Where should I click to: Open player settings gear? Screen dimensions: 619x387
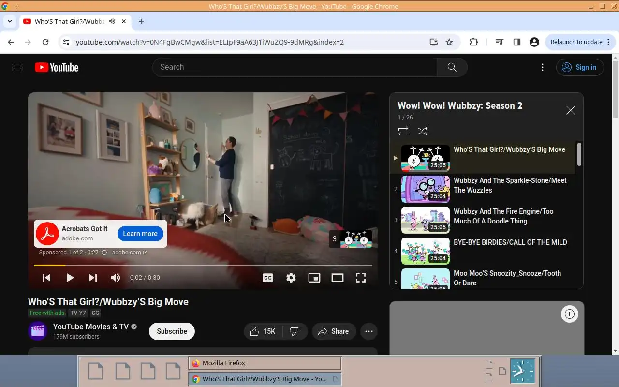pyautogui.click(x=291, y=278)
